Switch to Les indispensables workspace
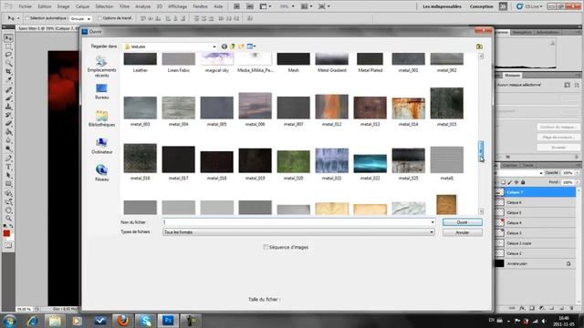This screenshot has height=328, width=584. (x=442, y=6)
